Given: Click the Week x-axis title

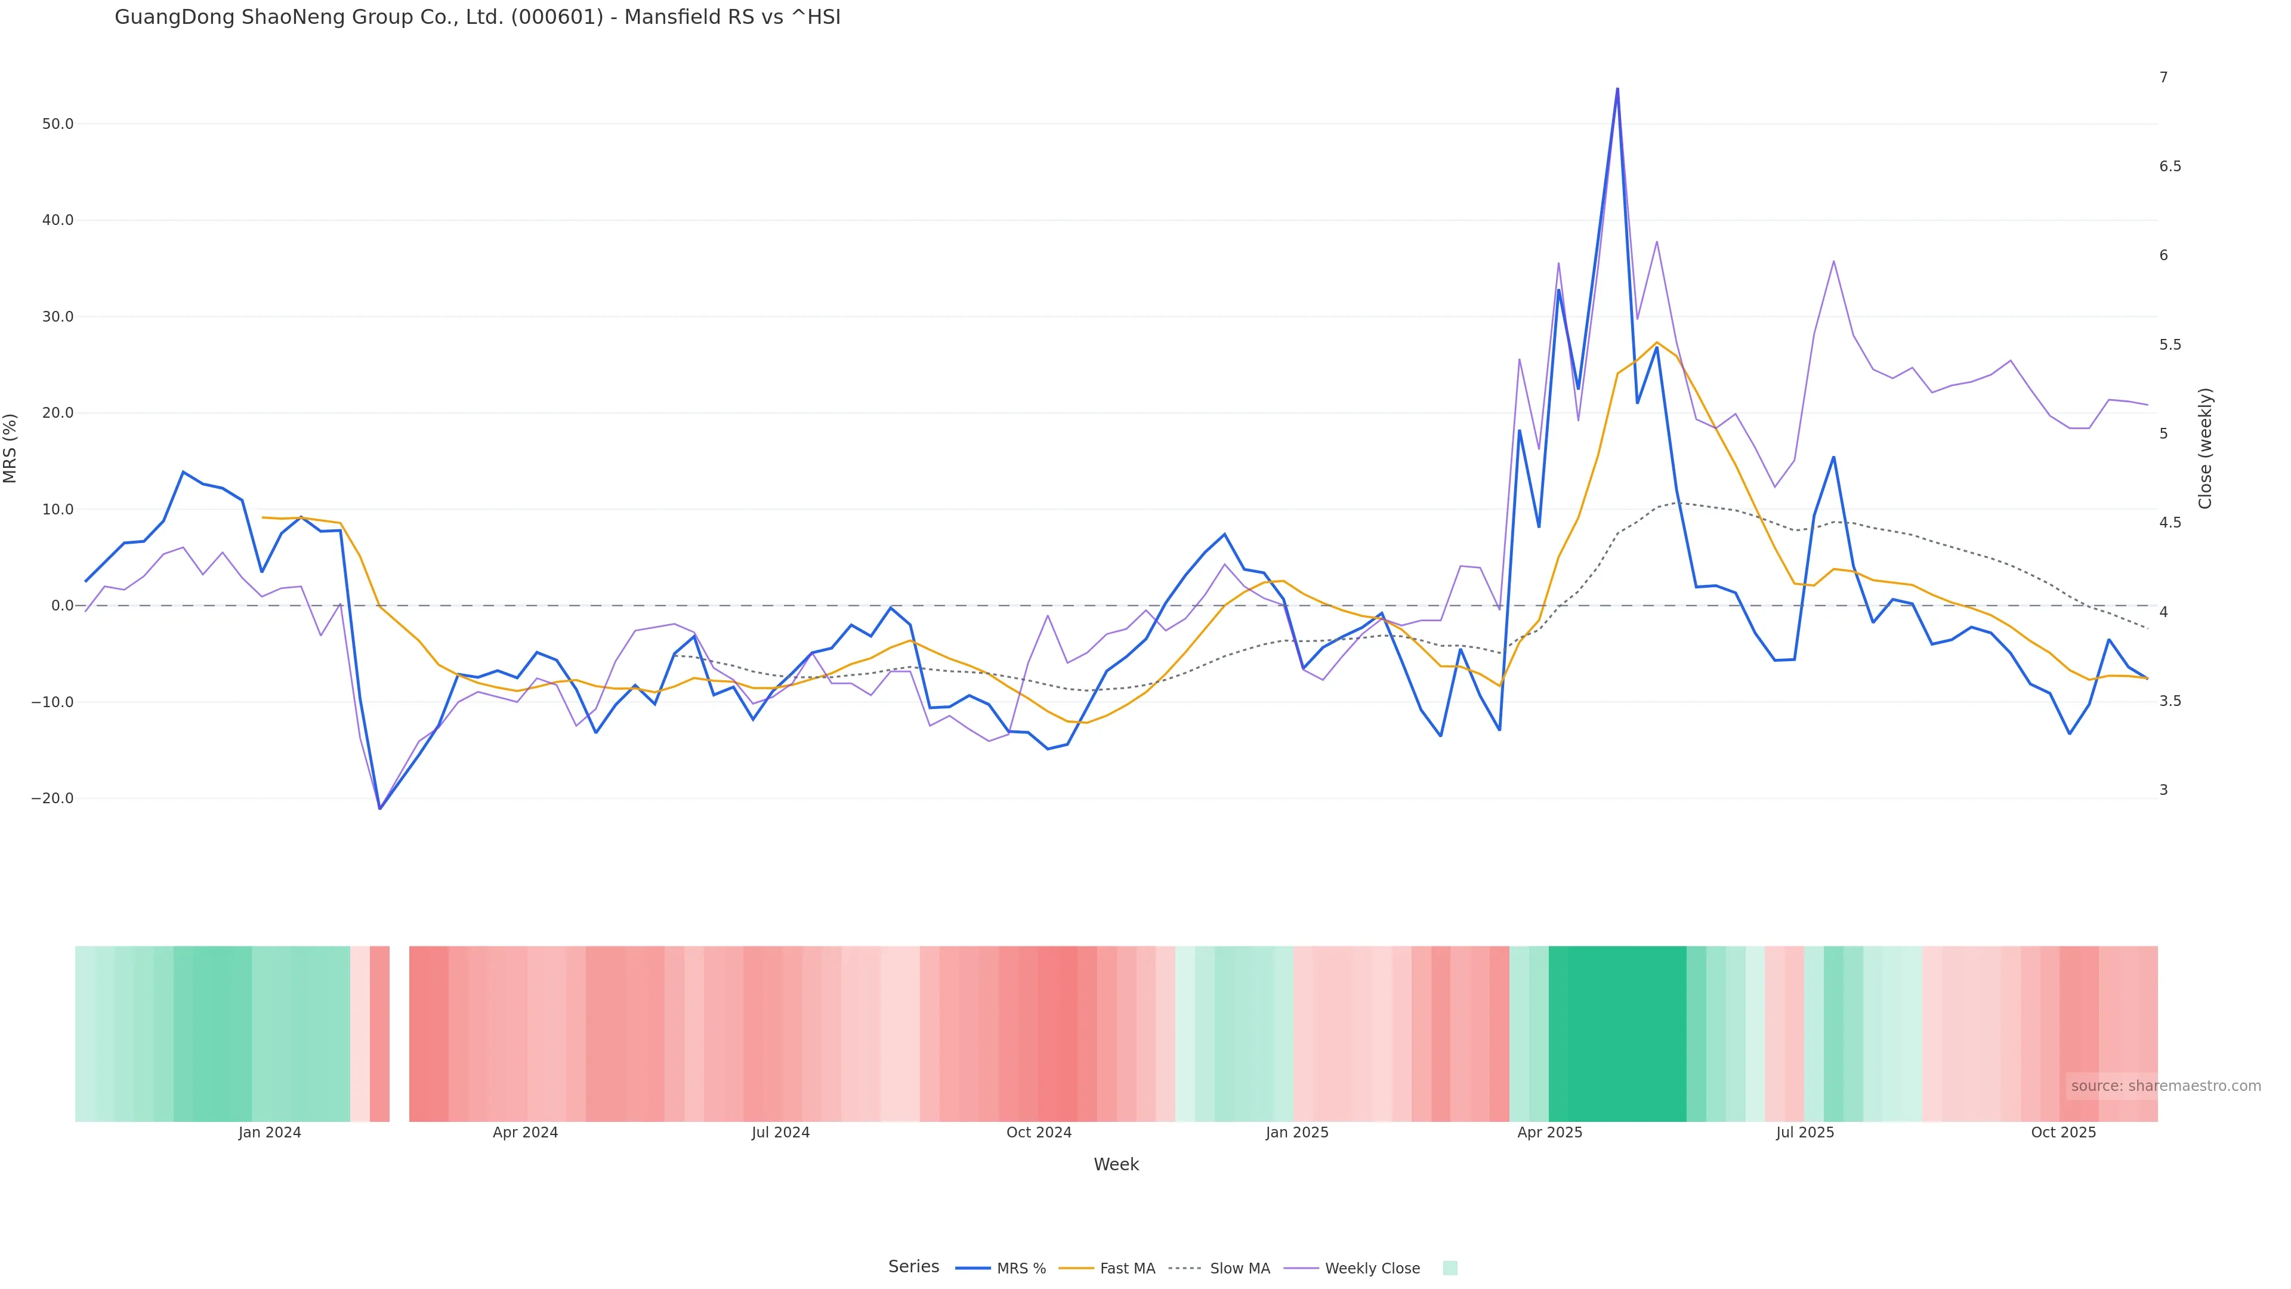Looking at the screenshot, I should pos(1116,1164).
